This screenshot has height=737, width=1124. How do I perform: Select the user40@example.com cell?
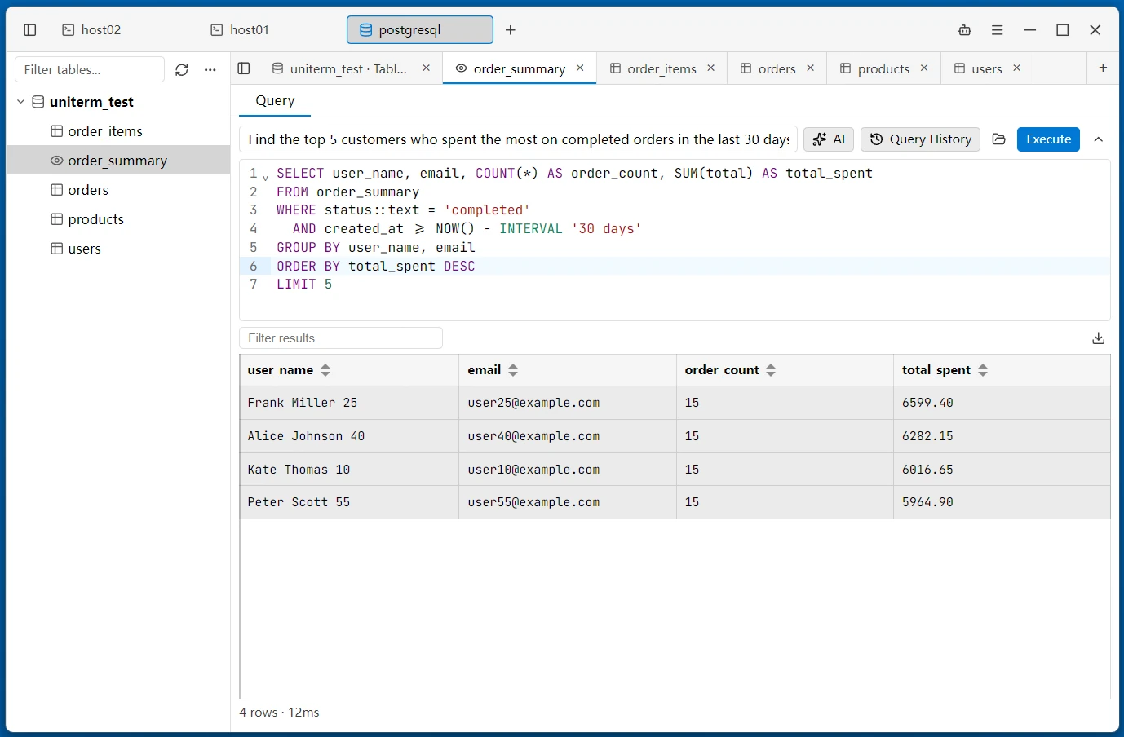[x=568, y=436]
